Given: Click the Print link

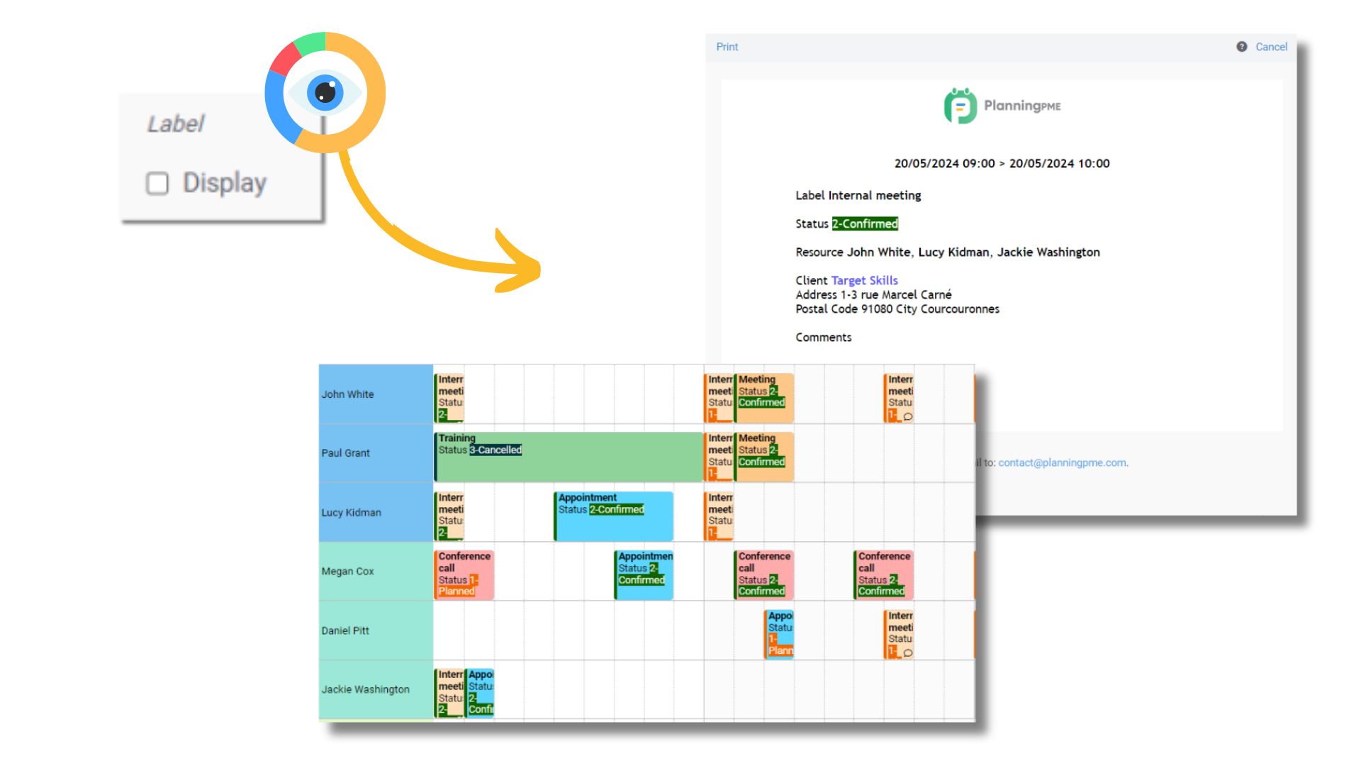Looking at the screenshot, I should (727, 47).
